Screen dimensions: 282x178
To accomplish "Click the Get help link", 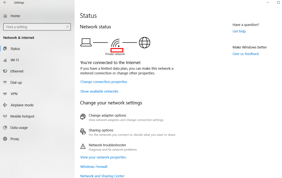I will click(x=239, y=31).
